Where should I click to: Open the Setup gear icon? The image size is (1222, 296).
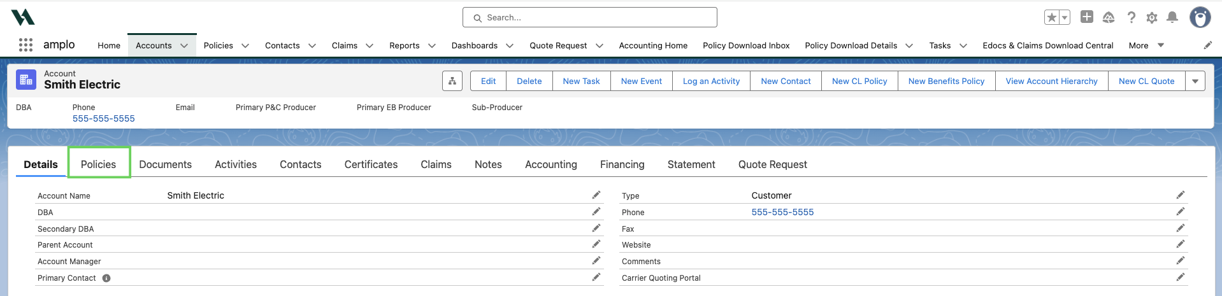click(1152, 18)
